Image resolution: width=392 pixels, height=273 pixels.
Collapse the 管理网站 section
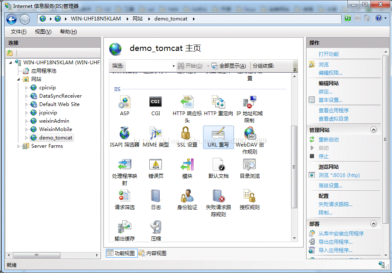tap(374, 130)
